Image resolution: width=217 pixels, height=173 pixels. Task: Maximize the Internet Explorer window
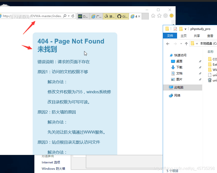pyautogui.click(x=158, y=10)
